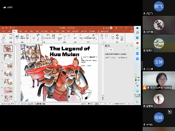Open the Table insert button
This screenshot has width=175, height=131.
point(10,37)
